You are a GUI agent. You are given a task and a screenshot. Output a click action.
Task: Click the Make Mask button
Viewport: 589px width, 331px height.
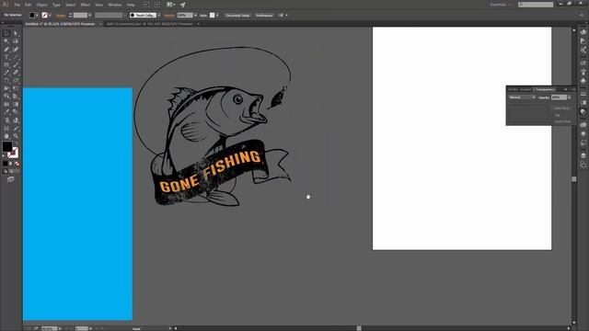pos(561,108)
